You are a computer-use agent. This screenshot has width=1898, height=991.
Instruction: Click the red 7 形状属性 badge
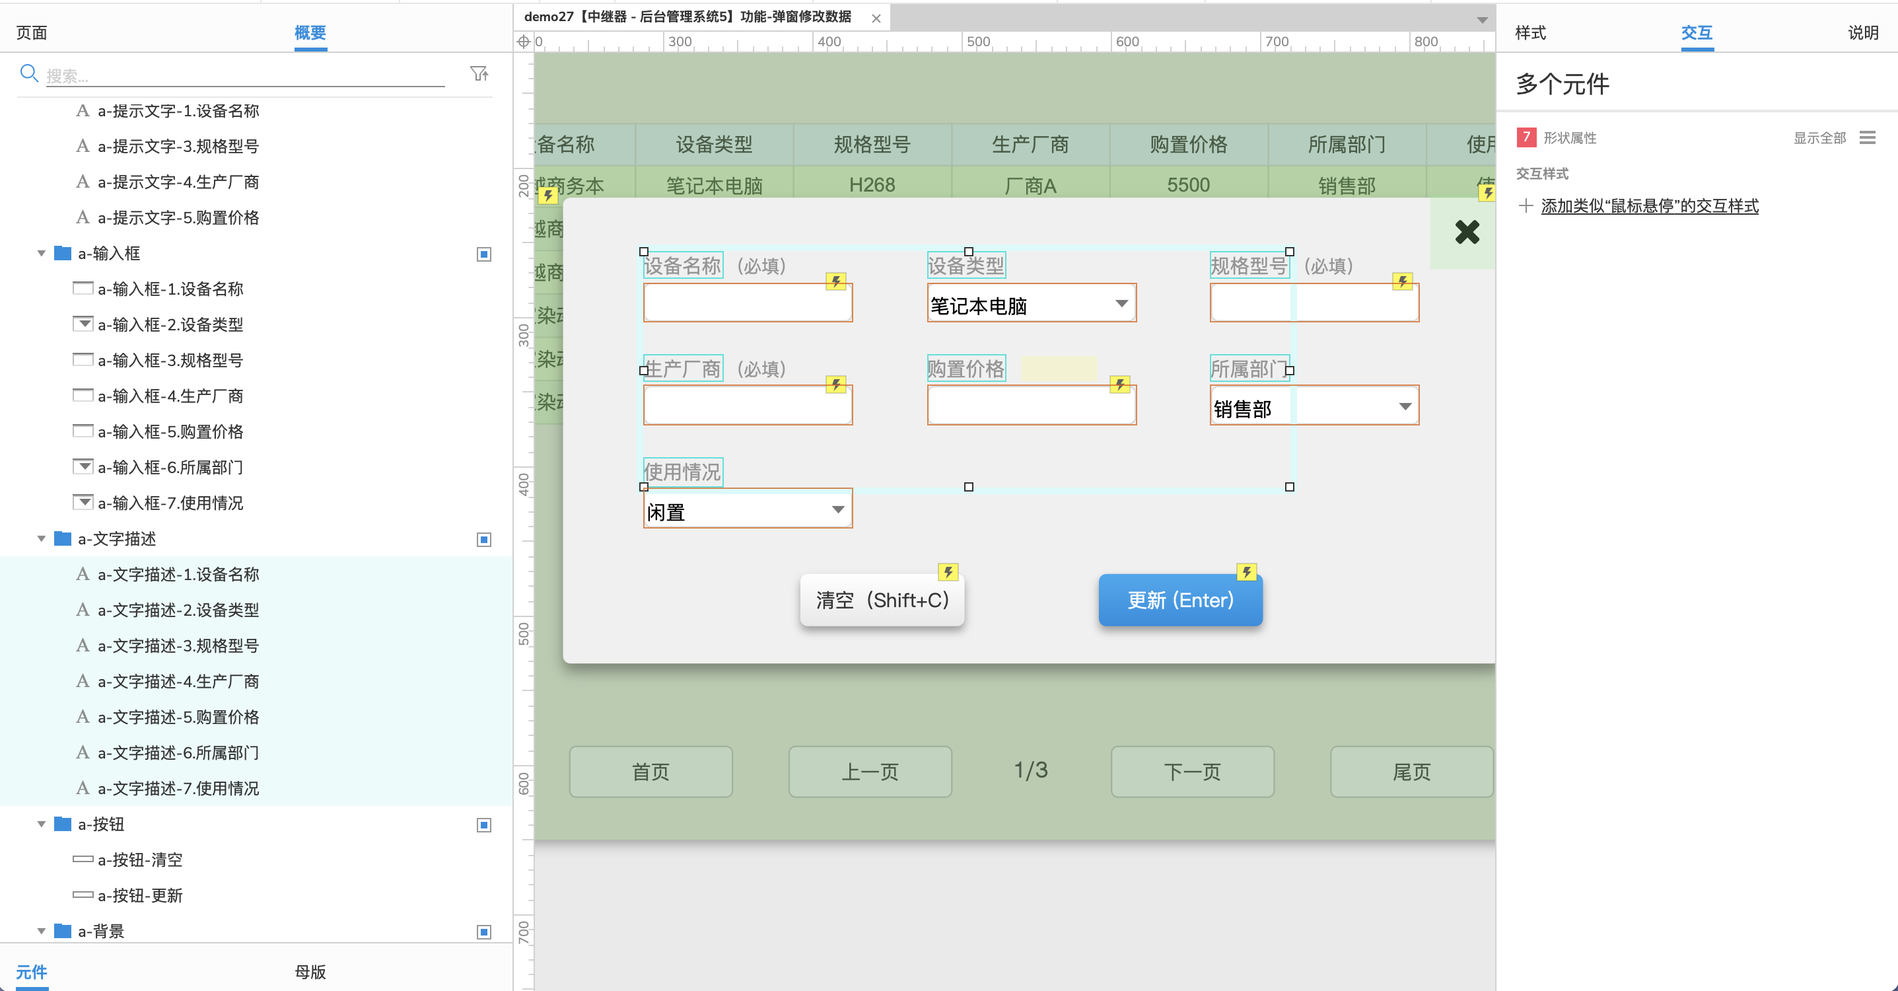click(x=1526, y=137)
